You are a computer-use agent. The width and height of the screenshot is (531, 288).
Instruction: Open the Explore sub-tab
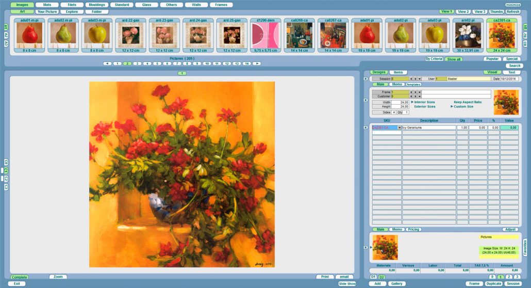point(72,11)
